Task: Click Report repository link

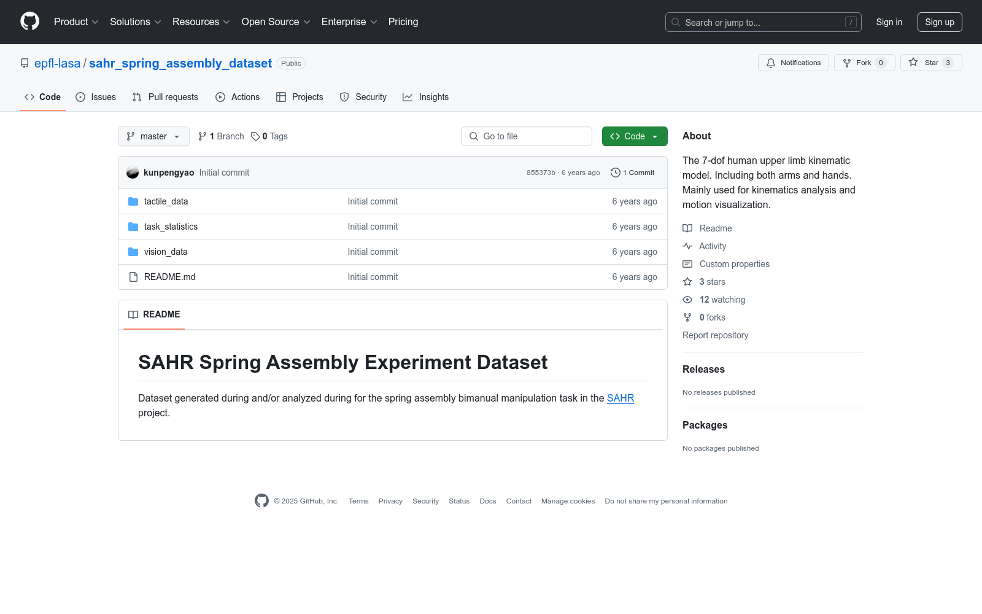Action: 715,335
